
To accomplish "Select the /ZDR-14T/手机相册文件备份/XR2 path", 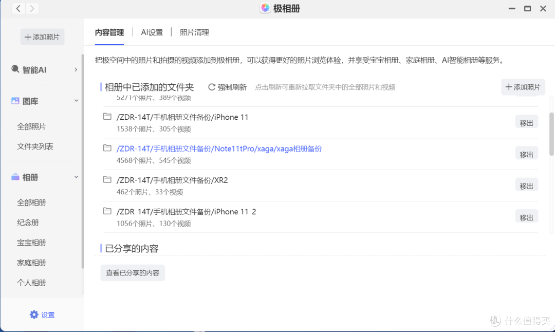I will click(172, 180).
